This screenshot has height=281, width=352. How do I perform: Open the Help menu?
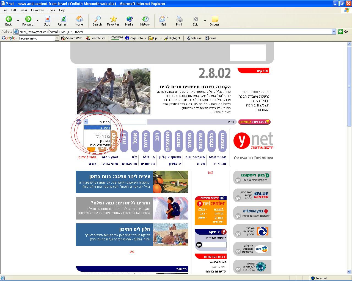pos(62,10)
